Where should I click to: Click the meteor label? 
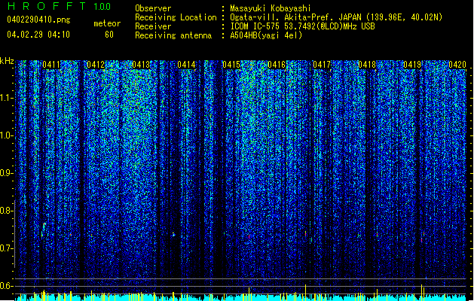[107, 23]
